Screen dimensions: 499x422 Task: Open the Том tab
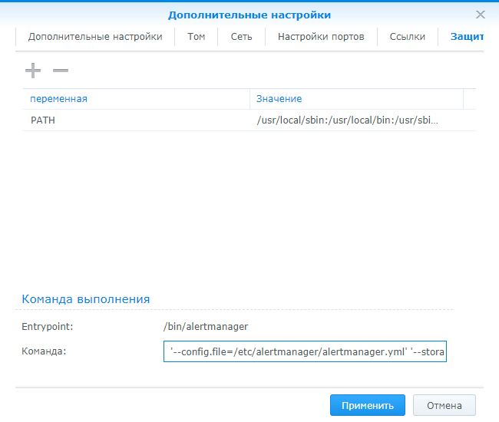pos(197,37)
